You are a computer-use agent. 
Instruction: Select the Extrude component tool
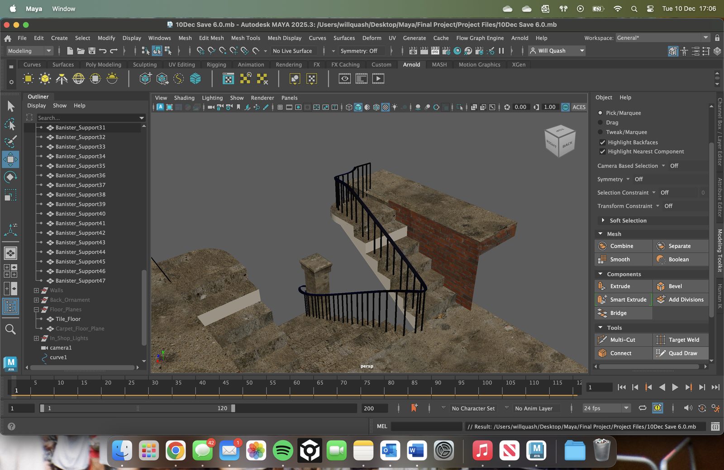[x=623, y=286]
